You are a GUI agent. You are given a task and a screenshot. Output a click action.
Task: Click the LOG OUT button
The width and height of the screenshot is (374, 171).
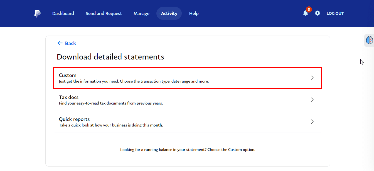[335, 13]
